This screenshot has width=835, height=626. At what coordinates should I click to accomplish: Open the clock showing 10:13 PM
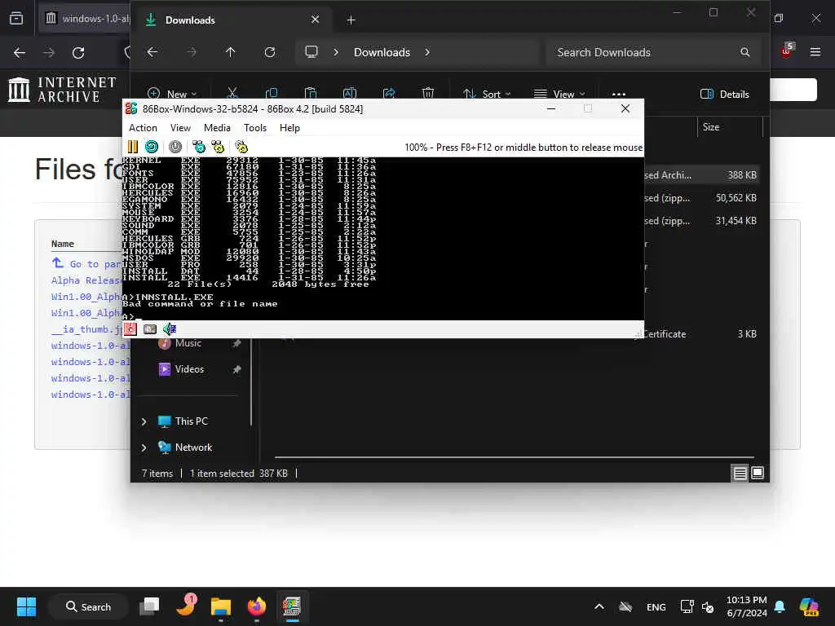[x=747, y=606]
